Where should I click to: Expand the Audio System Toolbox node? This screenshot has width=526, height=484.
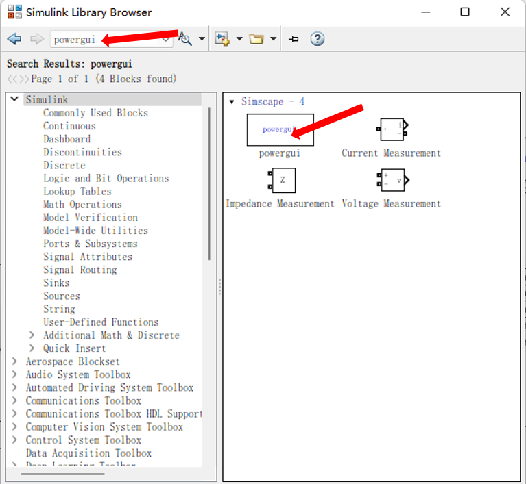(14, 374)
